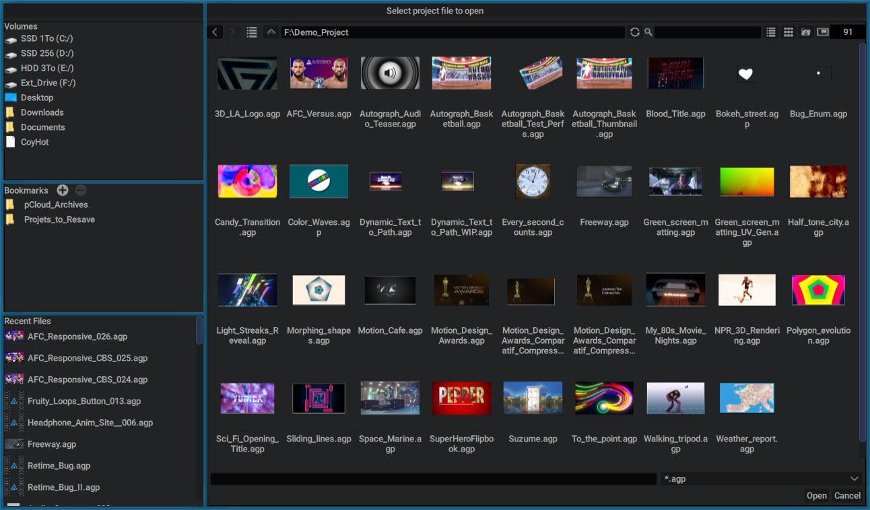
Task: Select the Polygon_evolution.agp thumbnail
Action: tap(818, 290)
